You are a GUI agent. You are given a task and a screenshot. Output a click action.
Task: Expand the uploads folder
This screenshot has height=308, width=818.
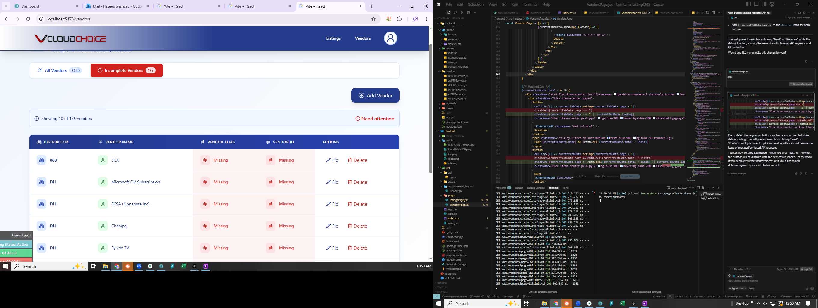coord(451,103)
